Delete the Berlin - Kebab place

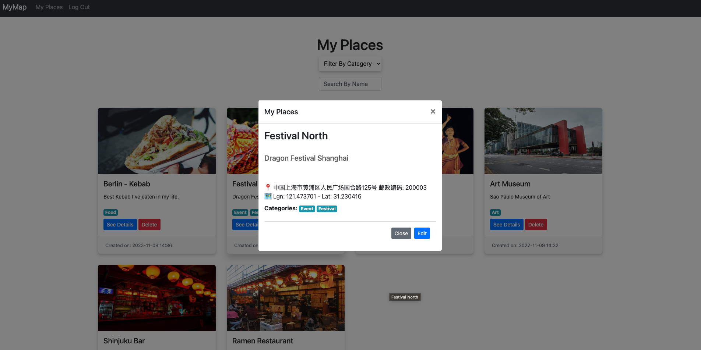coord(149,224)
